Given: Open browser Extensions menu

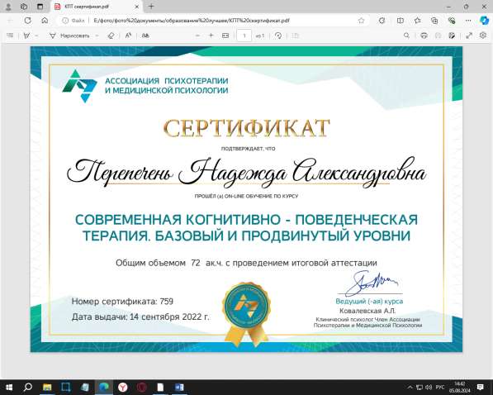Looking at the screenshot, I should click(x=382, y=21).
